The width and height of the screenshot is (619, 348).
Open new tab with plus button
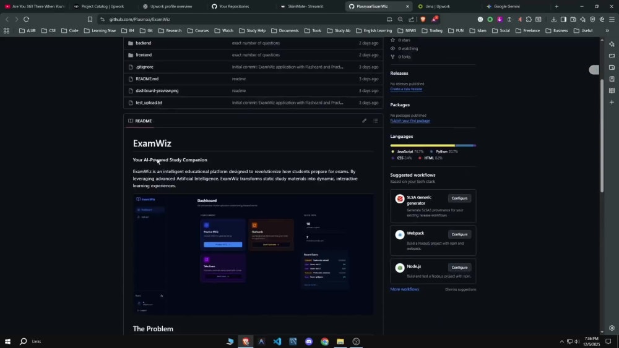(556, 6)
